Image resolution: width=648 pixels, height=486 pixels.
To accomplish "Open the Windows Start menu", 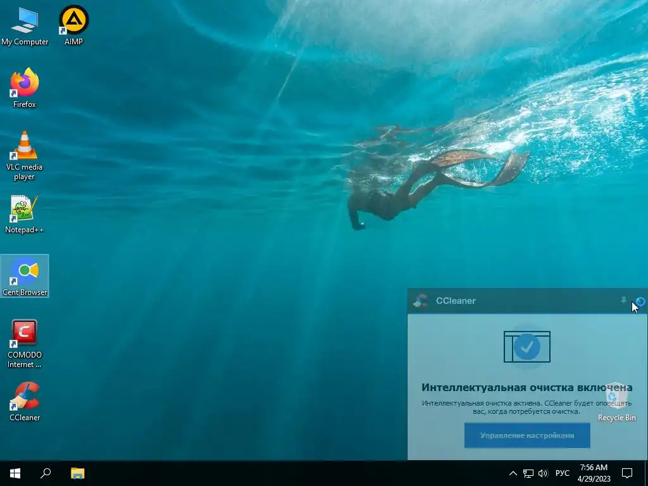I will (x=15, y=473).
